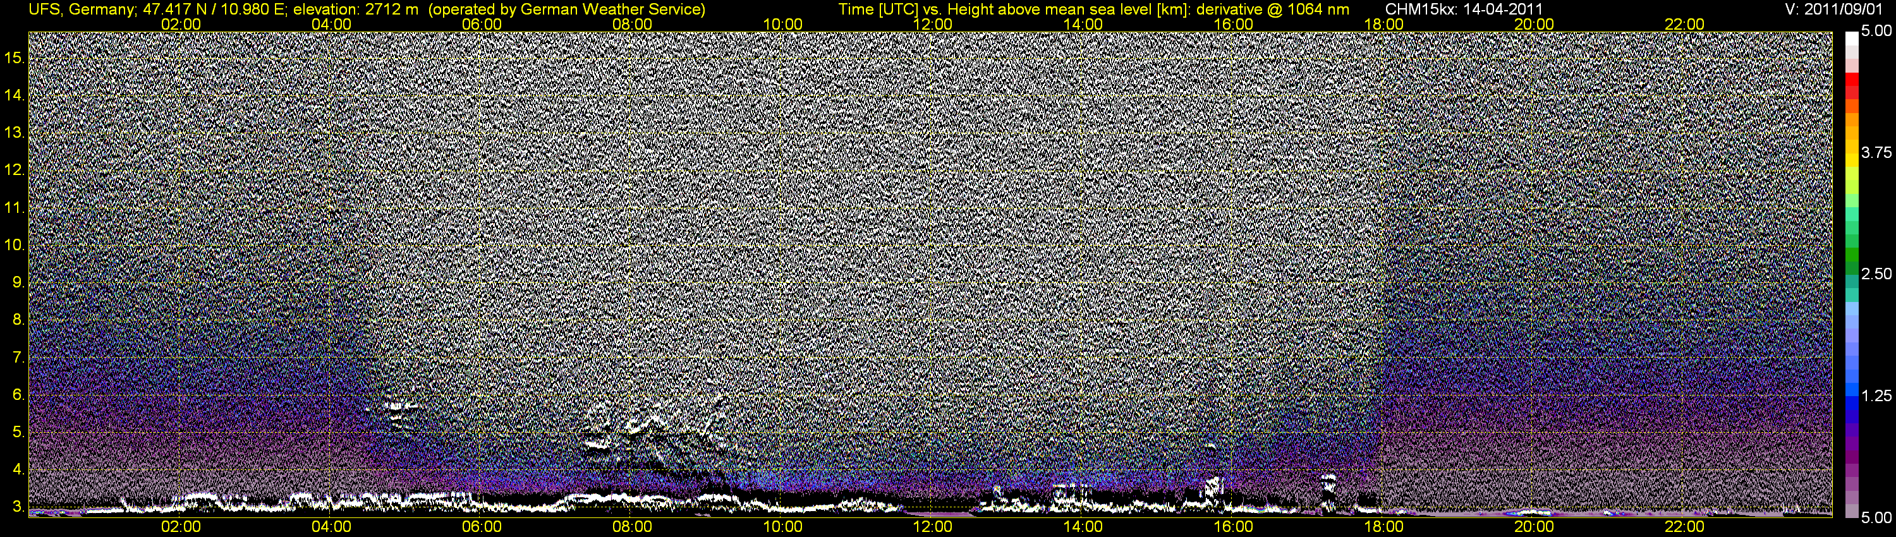Image resolution: width=1896 pixels, height=537 pixels.
Task: Click the 'elevation: 2712 m' text
Action: pyautogui.click(x=355, y=9)
